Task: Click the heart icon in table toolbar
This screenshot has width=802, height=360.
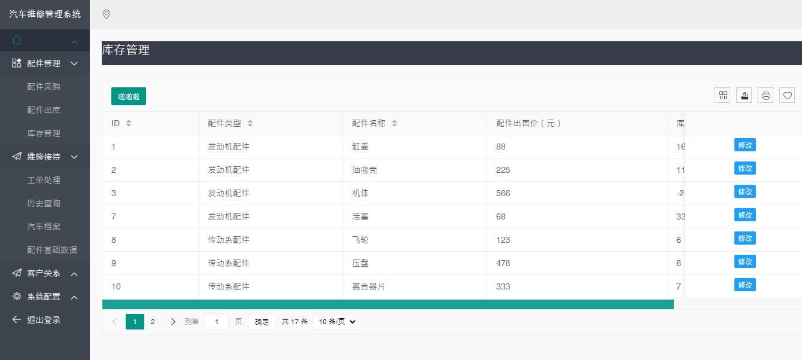Action: (x=787, y=95)
